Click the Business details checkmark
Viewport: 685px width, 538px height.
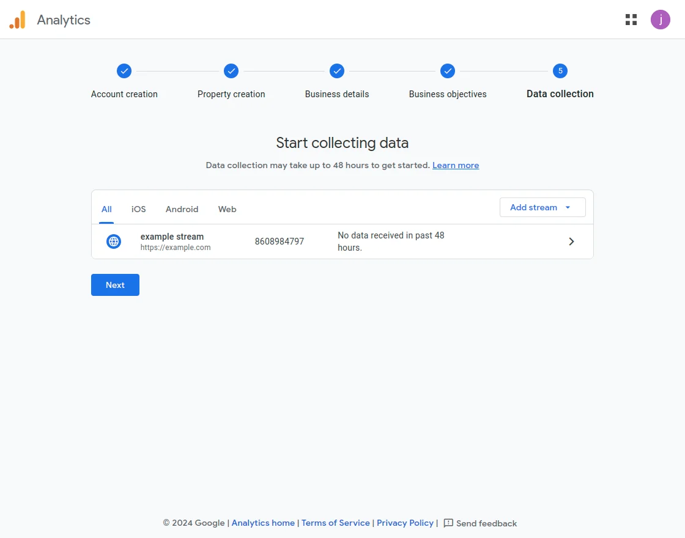[337, 70]
